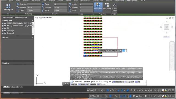The image size is (176, 99).
Task: Open the Top view control menu
Action: (x=39, y=18)
